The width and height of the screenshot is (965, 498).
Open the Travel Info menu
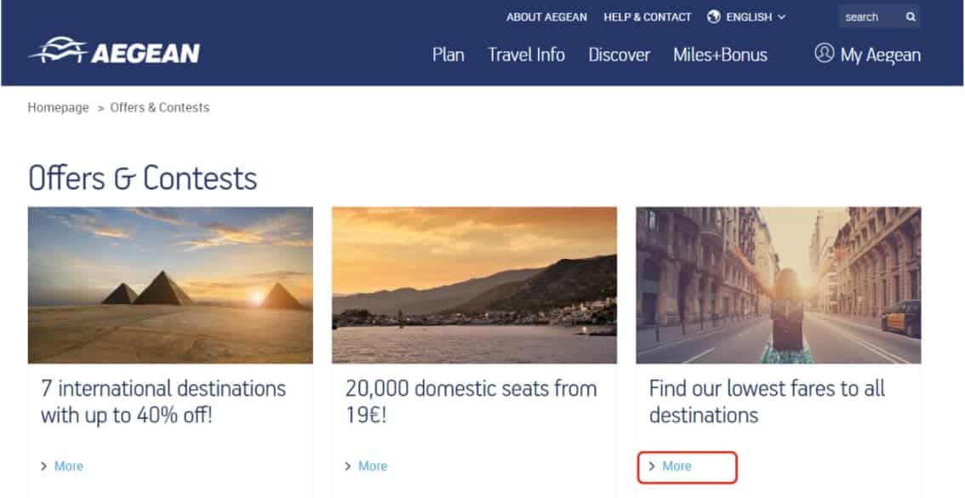tap(526, 54)
